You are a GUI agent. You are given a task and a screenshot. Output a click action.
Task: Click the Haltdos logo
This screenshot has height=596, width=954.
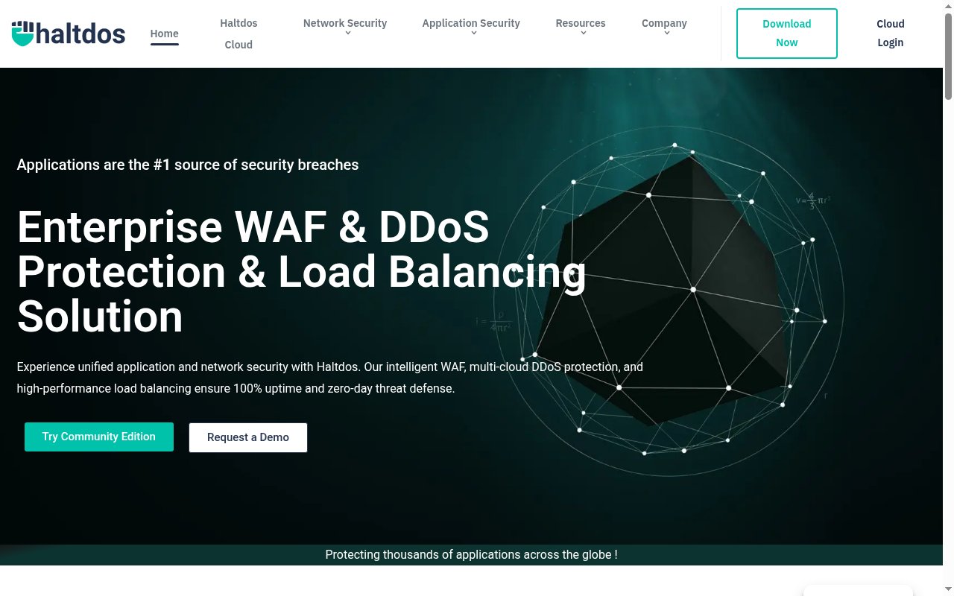tap(69, 34)
